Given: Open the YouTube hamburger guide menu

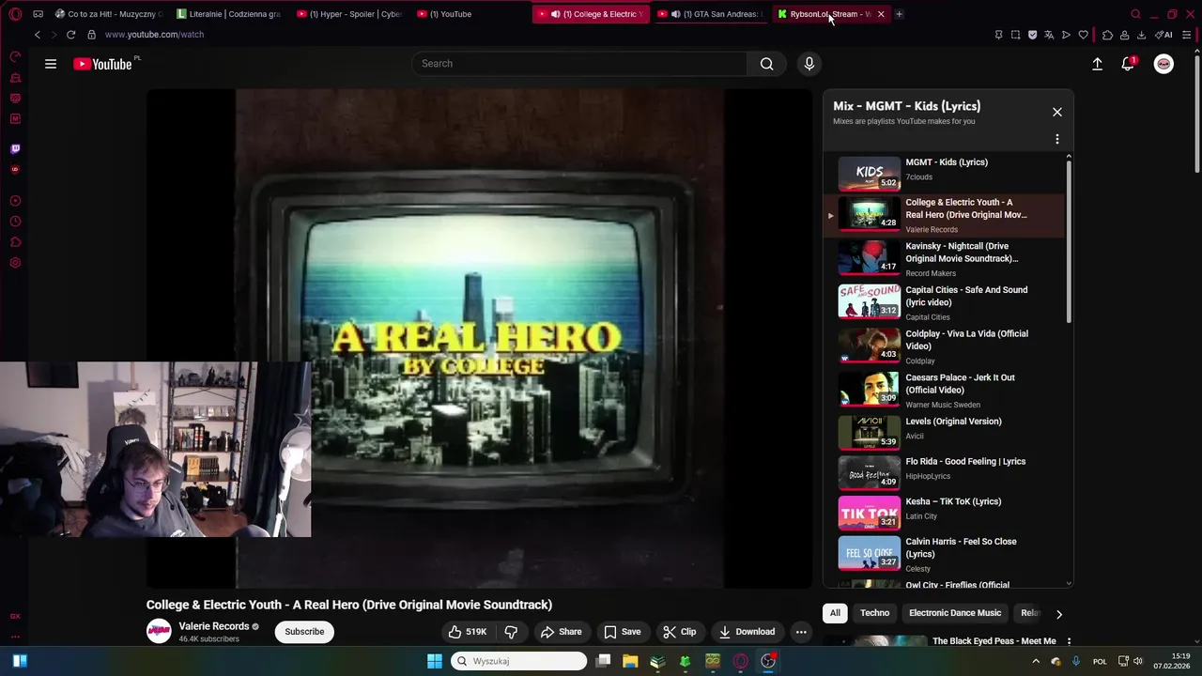Looking at the screenshot, I should point(51,64).
